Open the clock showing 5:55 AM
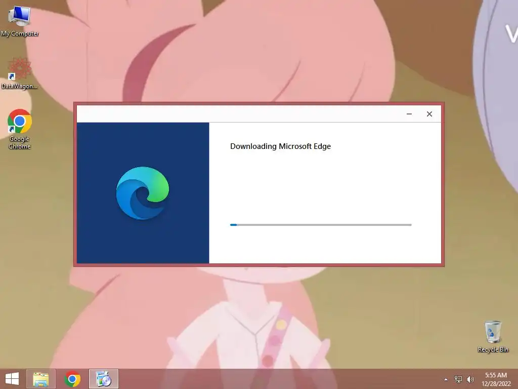 [496, 375]
